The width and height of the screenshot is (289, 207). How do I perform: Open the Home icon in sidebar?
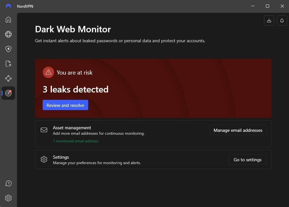tap(8, 20)
